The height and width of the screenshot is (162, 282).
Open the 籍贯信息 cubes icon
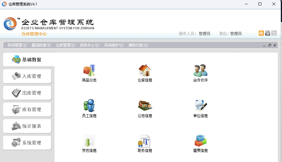pyautogui.click(x=200, y=141)
